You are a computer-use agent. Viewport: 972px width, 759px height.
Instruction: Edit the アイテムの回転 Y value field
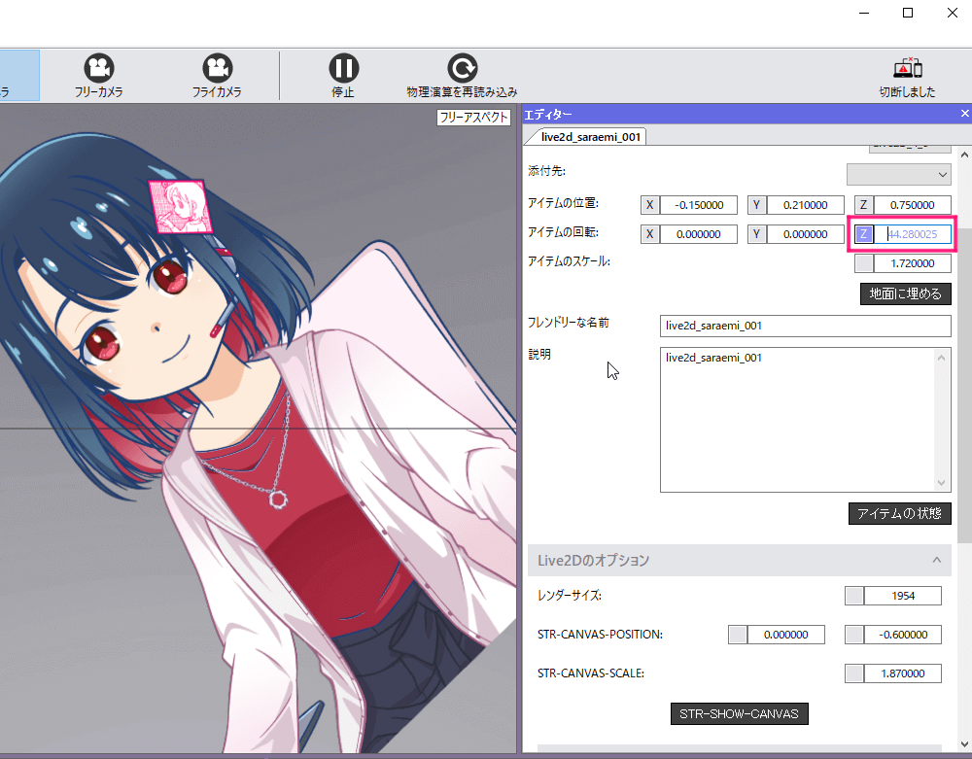tap(805, 234)
